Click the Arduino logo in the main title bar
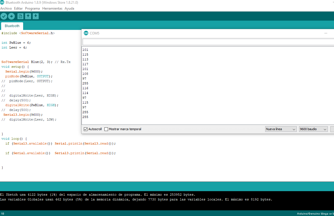The width and height of the screenshot is (334, 216). point(2,2)
